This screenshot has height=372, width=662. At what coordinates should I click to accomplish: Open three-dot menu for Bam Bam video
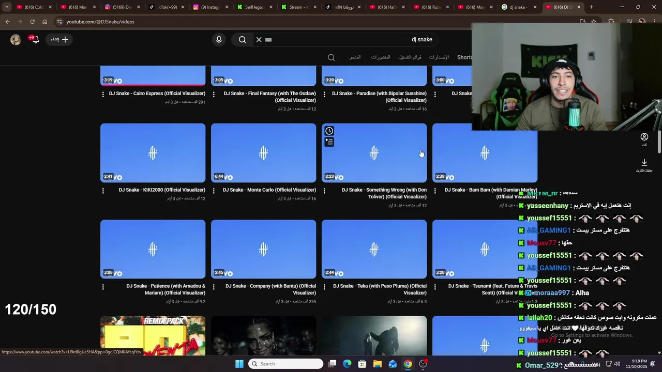tap(435, 191)
